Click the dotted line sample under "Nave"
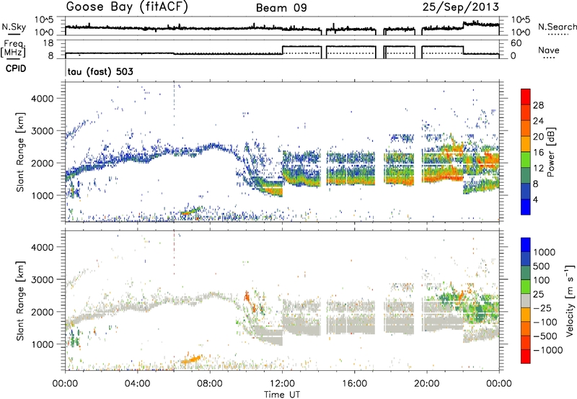 pyautogui.click(x=549, y=58)
